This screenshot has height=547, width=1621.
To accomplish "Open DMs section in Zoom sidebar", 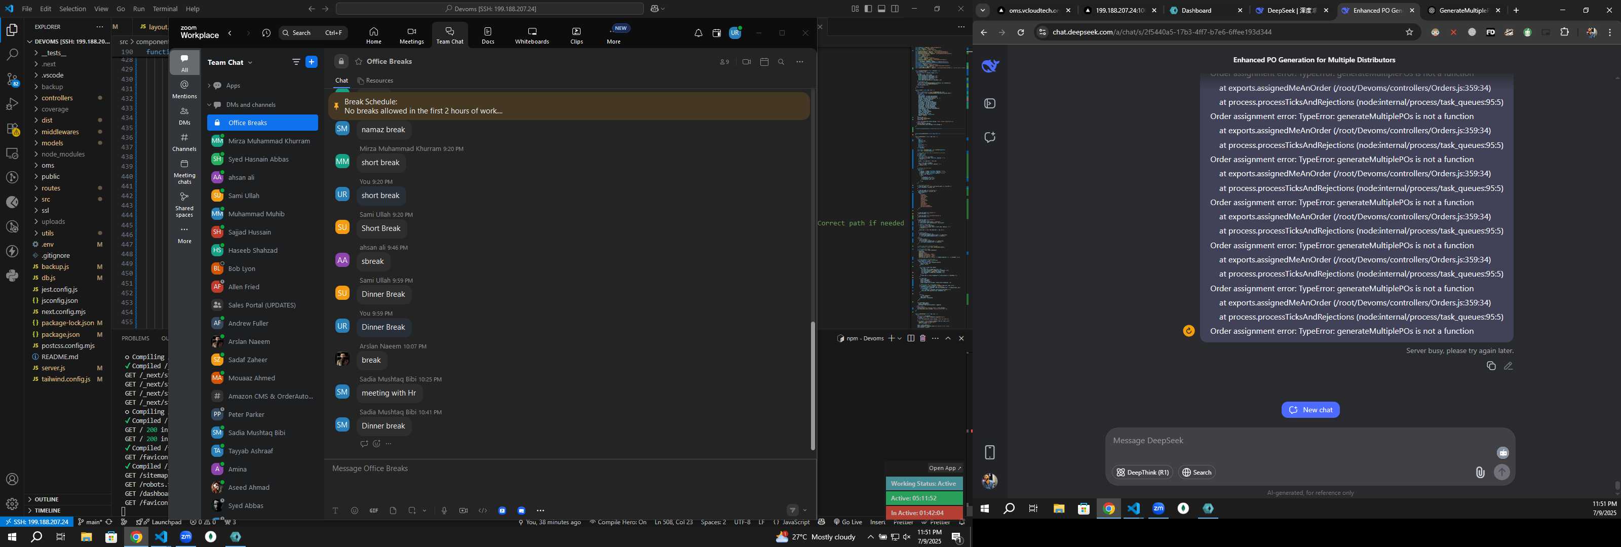I will tap(184, 116).
